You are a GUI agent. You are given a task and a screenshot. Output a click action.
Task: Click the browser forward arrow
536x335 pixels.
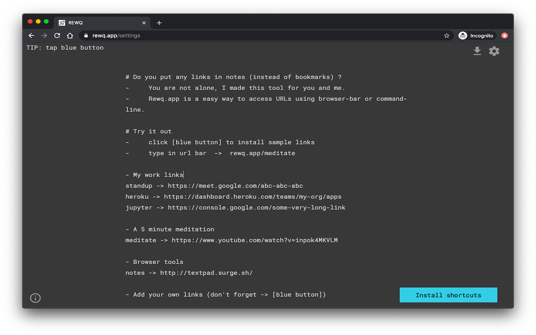coord(44,36)
